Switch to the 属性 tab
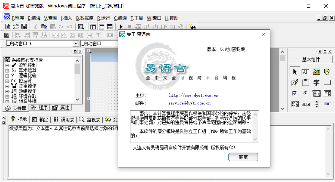Viewport: 335px width, 182px height. [61, 107]
